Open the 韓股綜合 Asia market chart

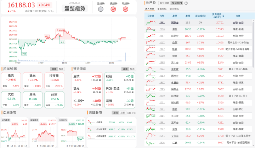43,132
